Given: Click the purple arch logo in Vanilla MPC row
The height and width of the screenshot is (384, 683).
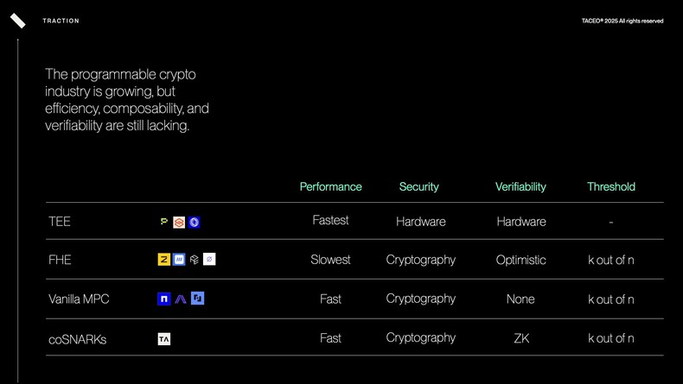Looking at the screenshot, I should point(181,299).
